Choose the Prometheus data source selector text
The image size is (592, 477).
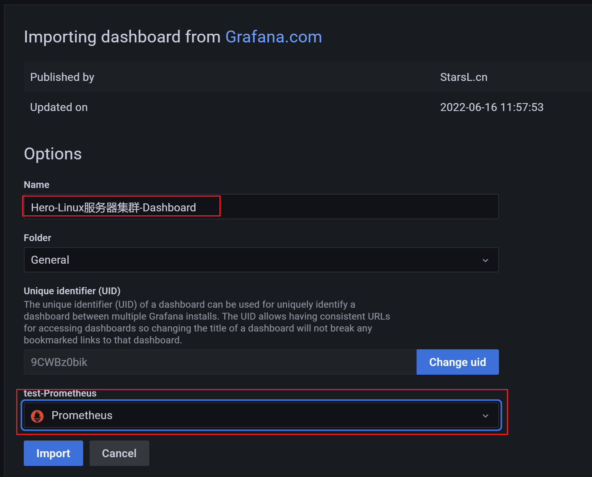82,416
